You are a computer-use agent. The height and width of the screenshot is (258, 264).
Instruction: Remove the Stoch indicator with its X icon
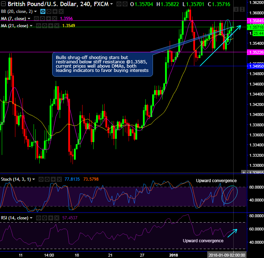click(x=59, y=179)
